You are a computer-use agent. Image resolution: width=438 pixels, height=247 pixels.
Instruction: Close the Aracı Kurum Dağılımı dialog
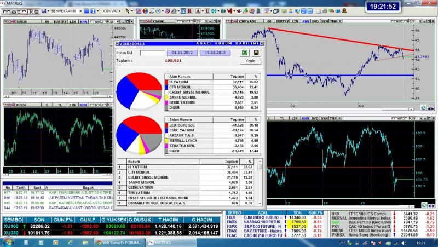click(x=262, y=44)
